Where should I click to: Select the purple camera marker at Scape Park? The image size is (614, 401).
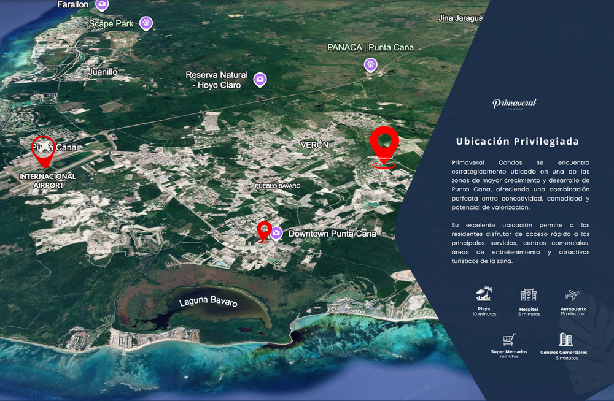pos(146,23)
